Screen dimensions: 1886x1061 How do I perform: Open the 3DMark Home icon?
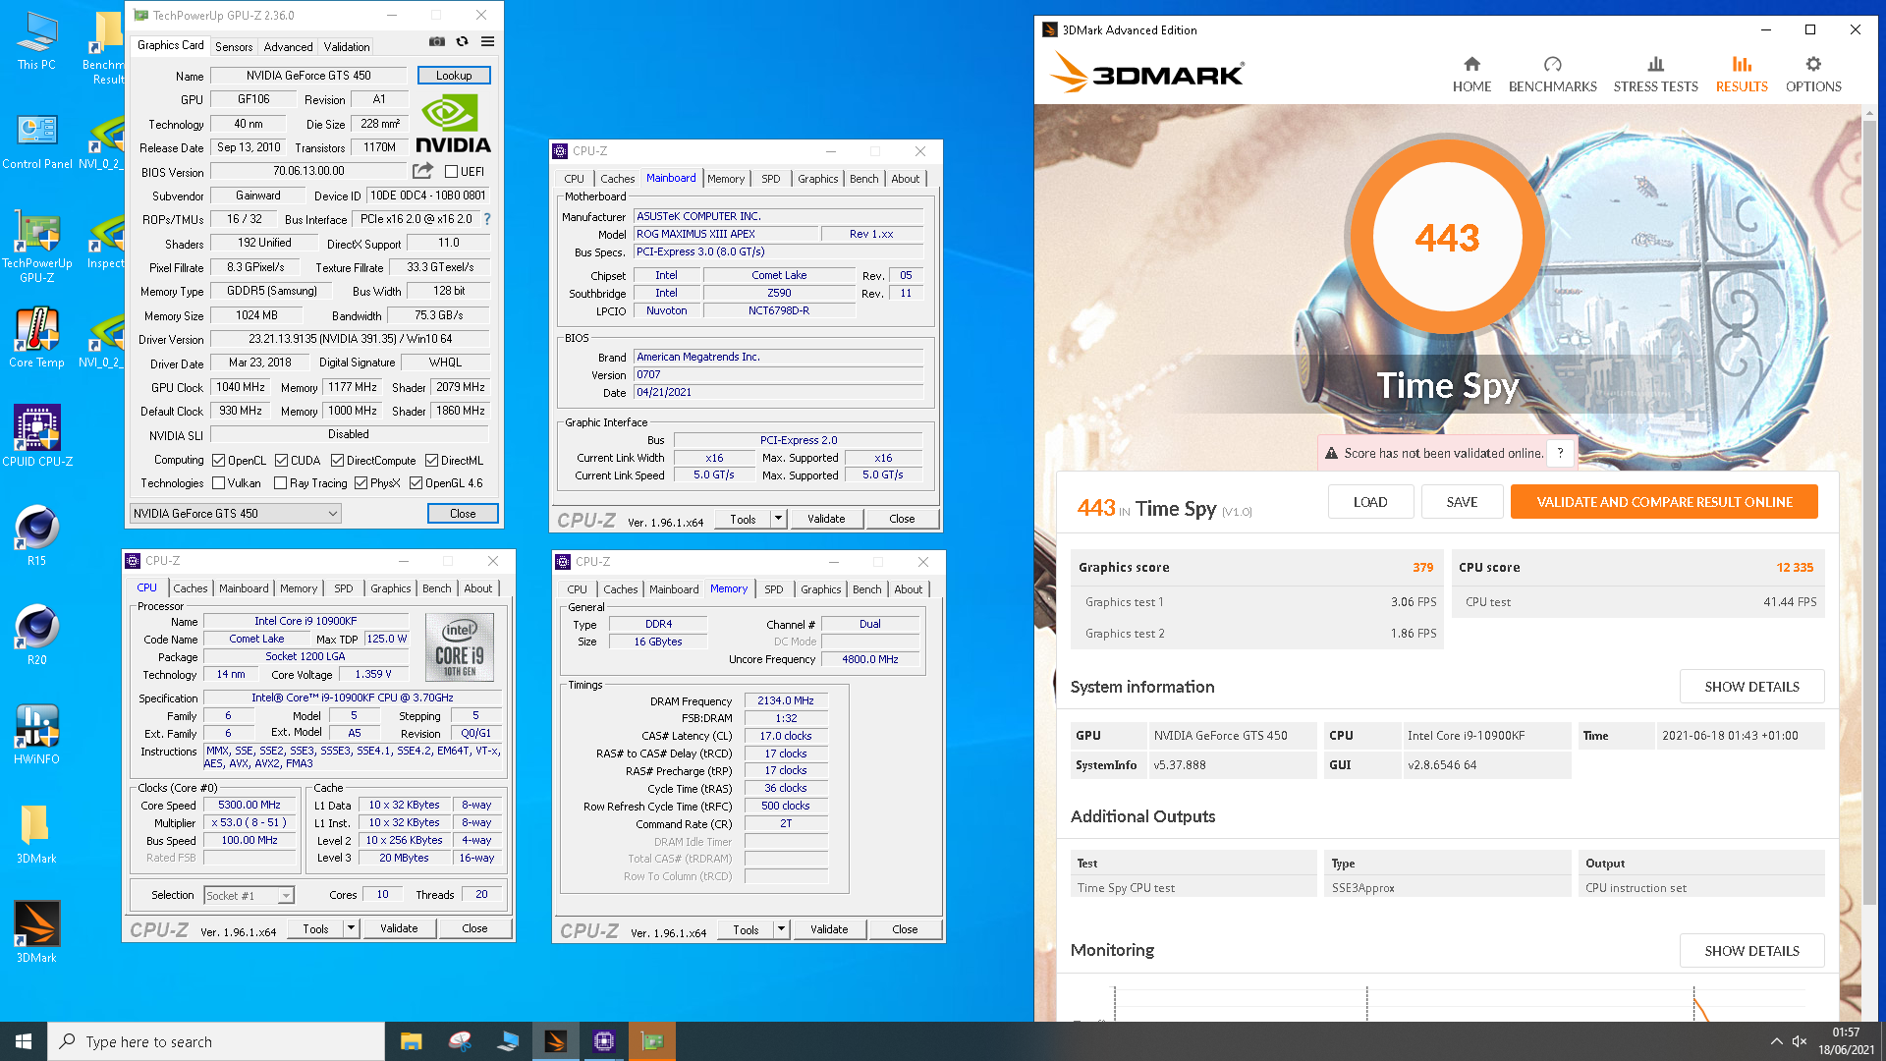pos(1471,75)
